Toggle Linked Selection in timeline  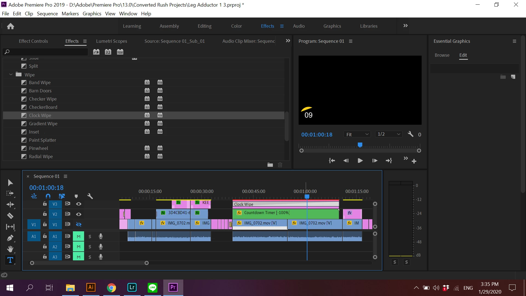pos(62,196)
